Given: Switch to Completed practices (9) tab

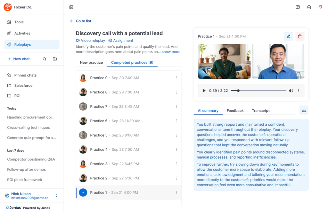Looking at the screenshot, I should tap(132, 62).
